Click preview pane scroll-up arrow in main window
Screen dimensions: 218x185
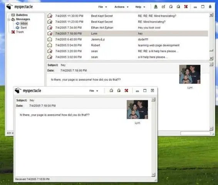click(211, 64)
